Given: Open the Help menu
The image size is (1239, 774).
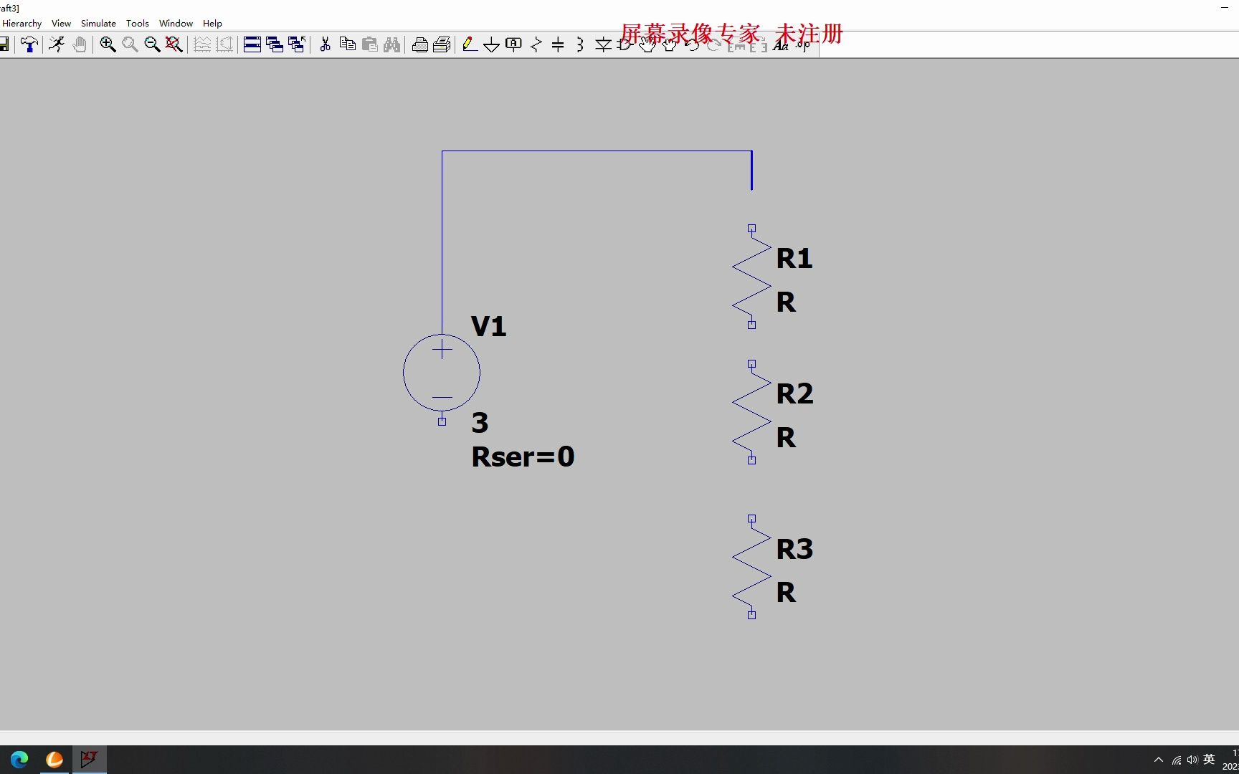Looking at the screenshot, I should (212, 23).
